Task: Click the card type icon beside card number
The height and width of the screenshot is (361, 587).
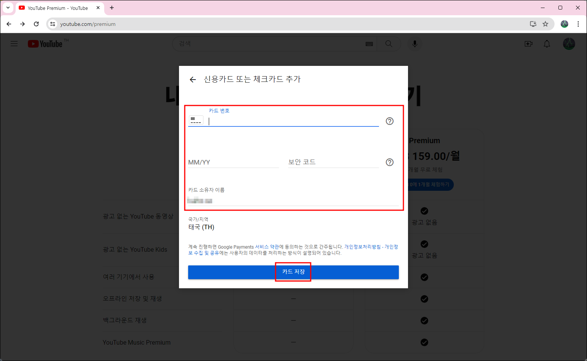Action: [x=196, y=120]
